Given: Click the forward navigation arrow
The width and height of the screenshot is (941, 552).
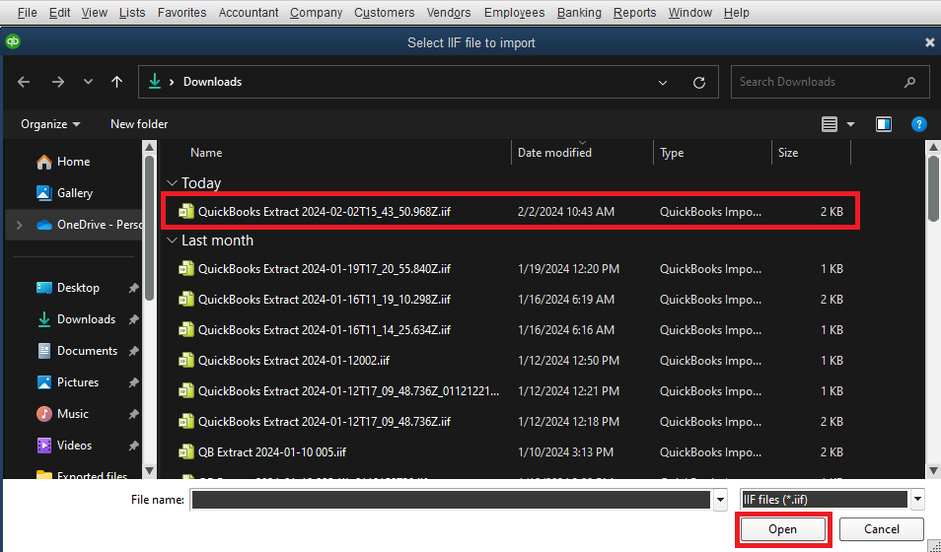Looking at the screenshot, I should pyautogui.click(x=57, y=82).
